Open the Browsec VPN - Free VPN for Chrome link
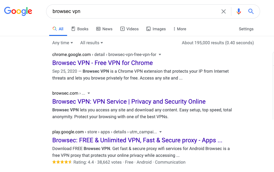This screenshot has height=172, width=274. [102, 63]
